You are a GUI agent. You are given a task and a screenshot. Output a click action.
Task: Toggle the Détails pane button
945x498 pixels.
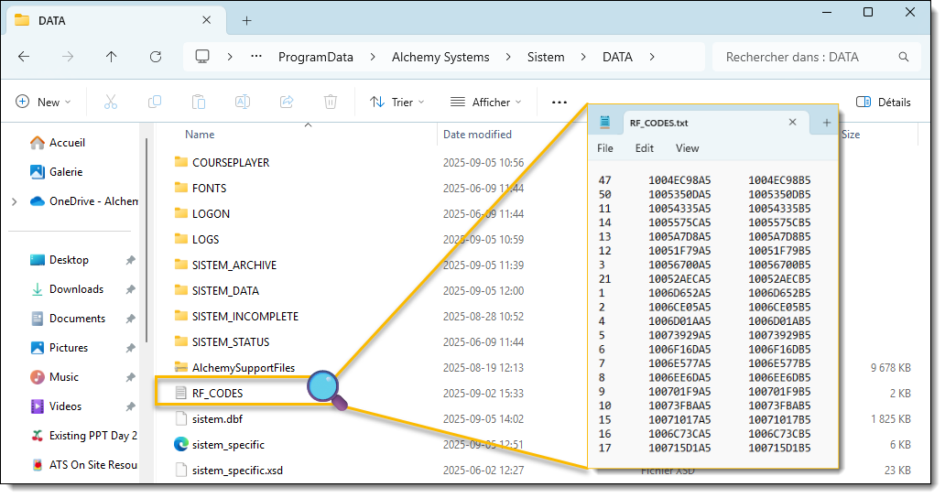(x=883, y=102)
